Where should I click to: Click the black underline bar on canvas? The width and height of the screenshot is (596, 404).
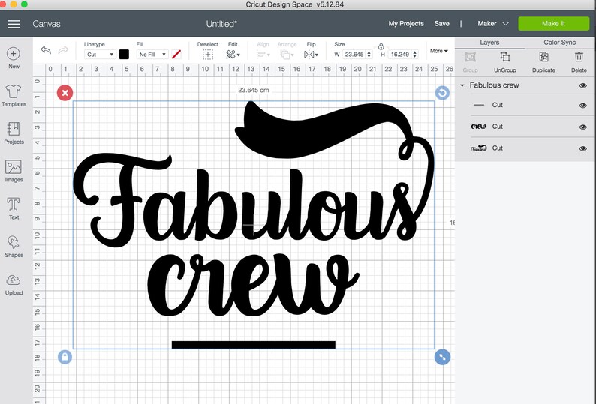pyautogui.click(x=254, y=345)
